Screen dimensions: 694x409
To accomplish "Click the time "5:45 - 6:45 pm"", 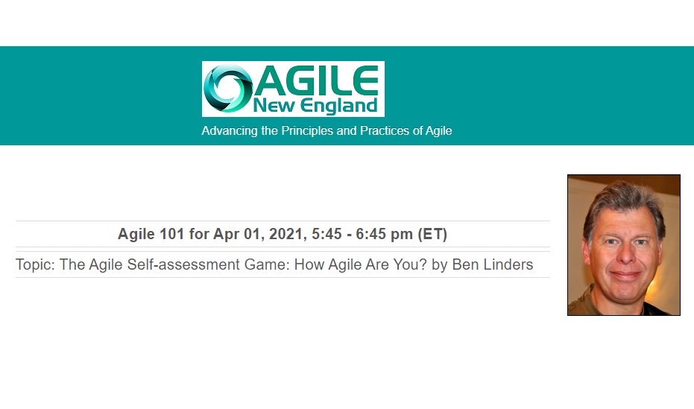I will tap(362, 234).
